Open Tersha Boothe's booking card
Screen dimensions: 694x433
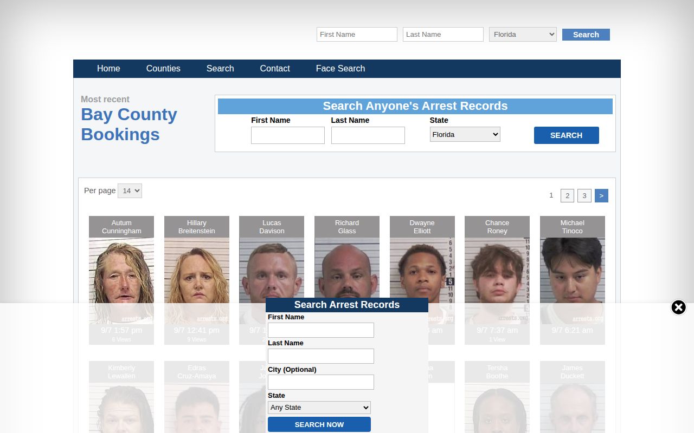[497, 397]
